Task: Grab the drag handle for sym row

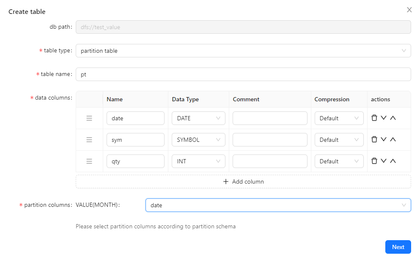Action: click(x=89, y=140)
